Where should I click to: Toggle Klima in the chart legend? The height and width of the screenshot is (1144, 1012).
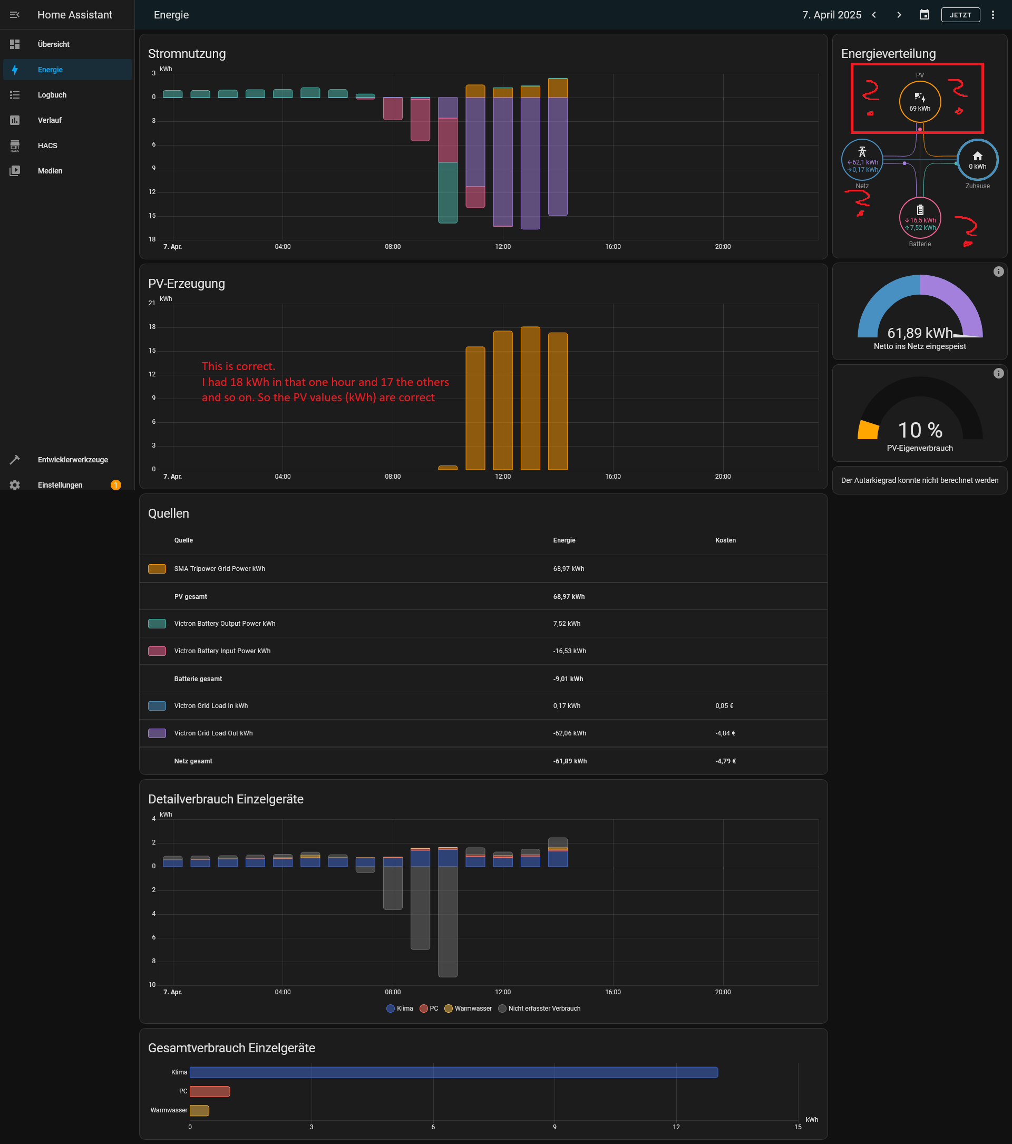[x=400, y=1009]
